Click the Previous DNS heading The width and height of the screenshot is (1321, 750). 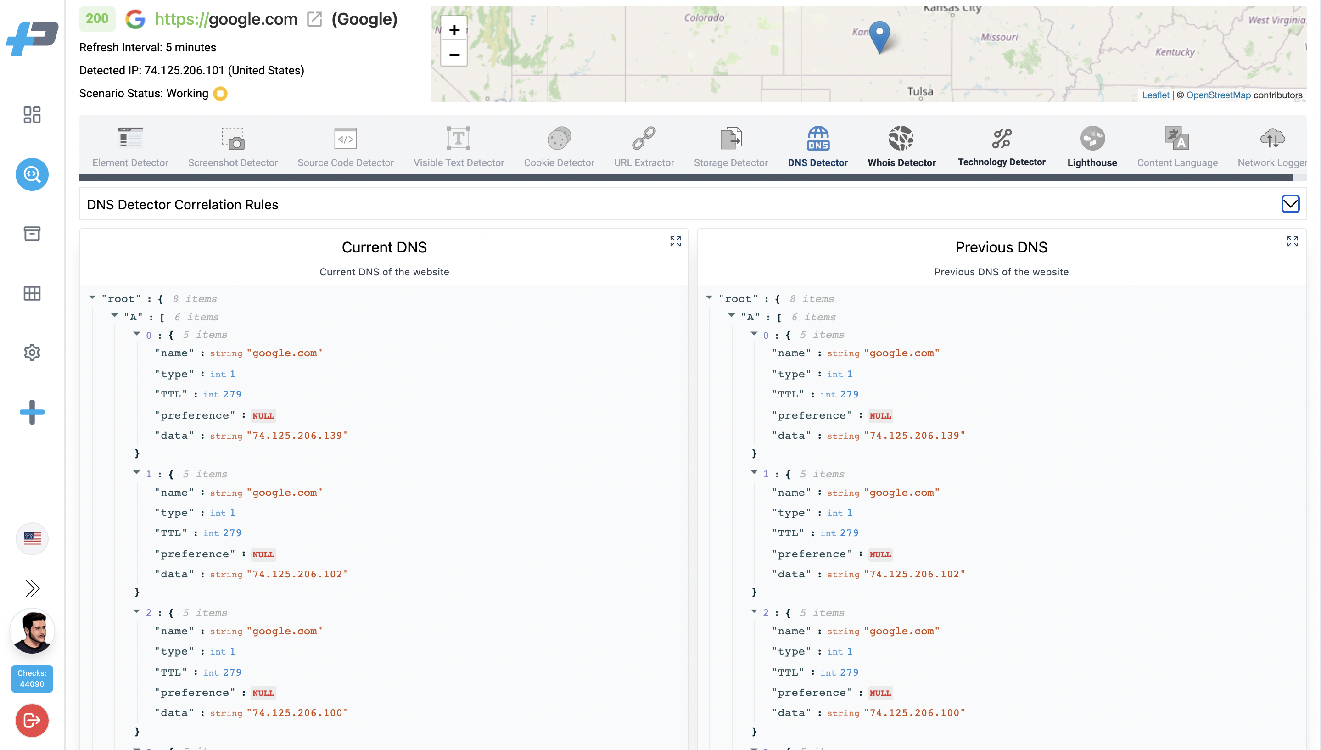1001,247
